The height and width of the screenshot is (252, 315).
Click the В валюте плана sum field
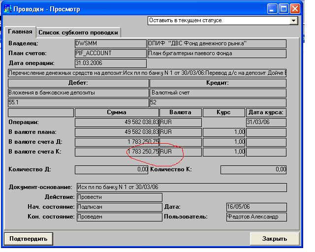[117, 132]
